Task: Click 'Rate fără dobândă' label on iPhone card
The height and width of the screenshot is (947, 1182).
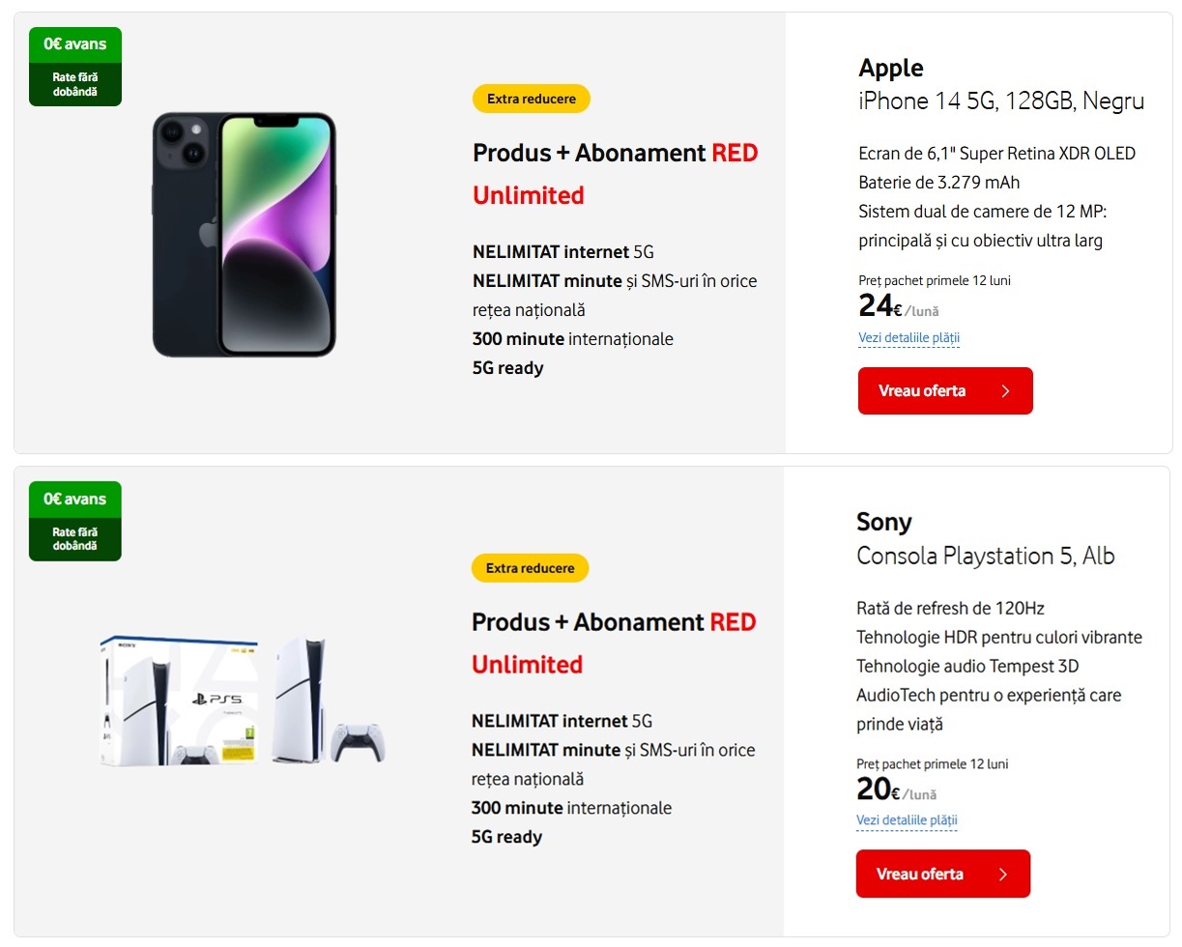Action: pyautogui.click(x=75, y=84)
